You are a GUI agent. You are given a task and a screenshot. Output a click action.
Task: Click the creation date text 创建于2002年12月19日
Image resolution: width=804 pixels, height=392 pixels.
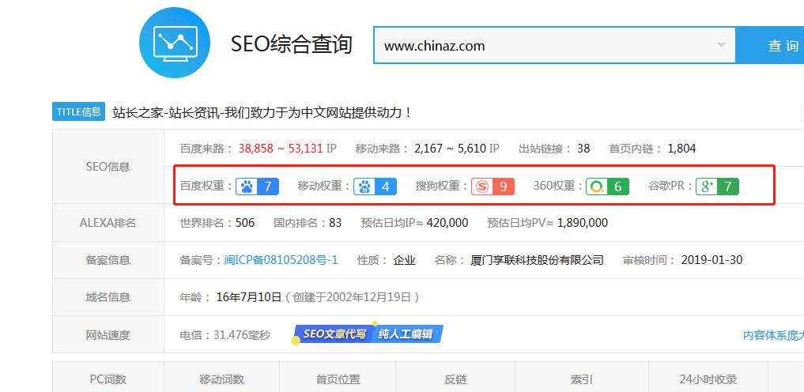(353, 297)
